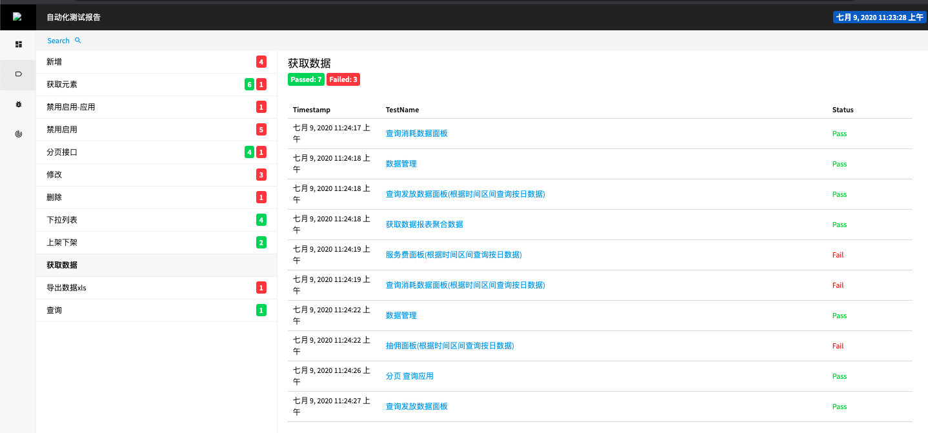Open the 获取元素 category

[x=62, y=85]
